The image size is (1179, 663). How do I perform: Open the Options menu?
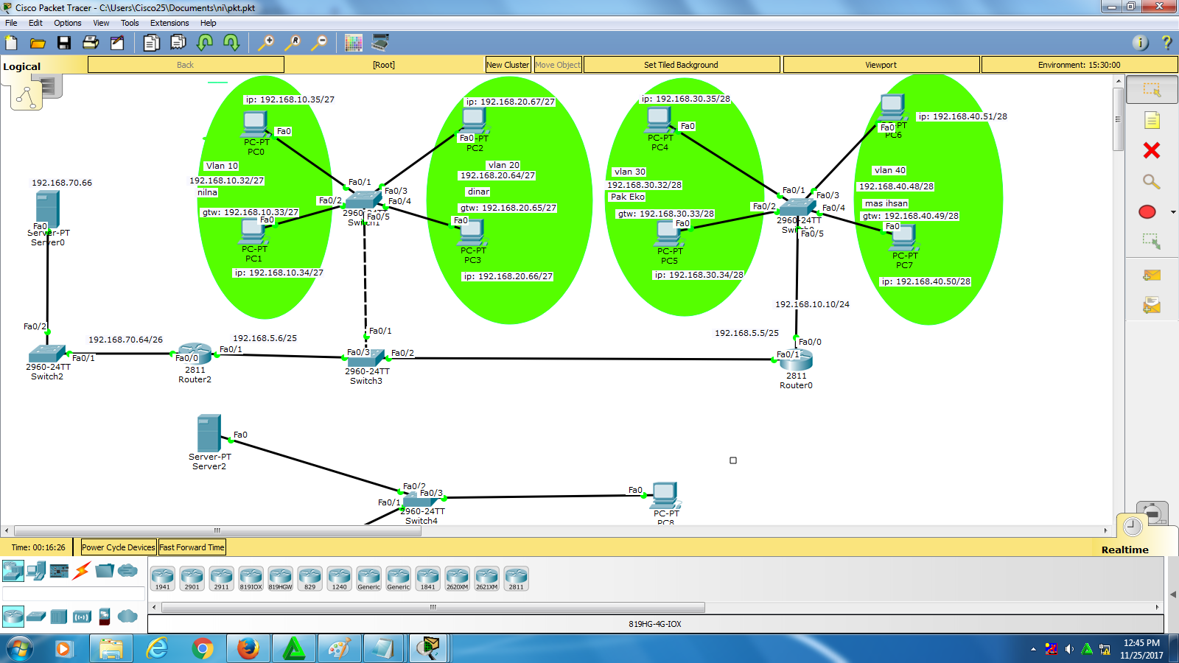[67, 23]
